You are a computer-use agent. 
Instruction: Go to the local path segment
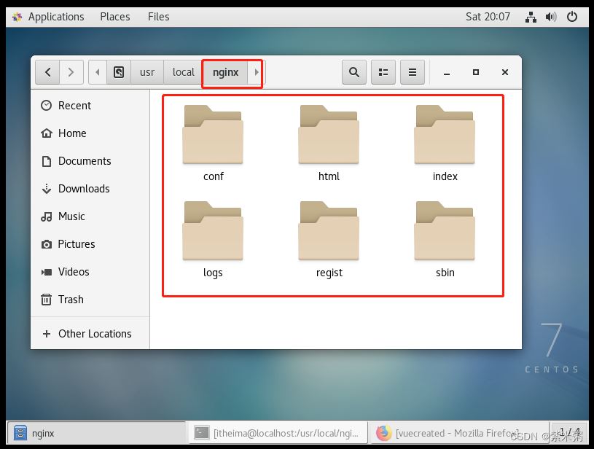tap(183, 72)
